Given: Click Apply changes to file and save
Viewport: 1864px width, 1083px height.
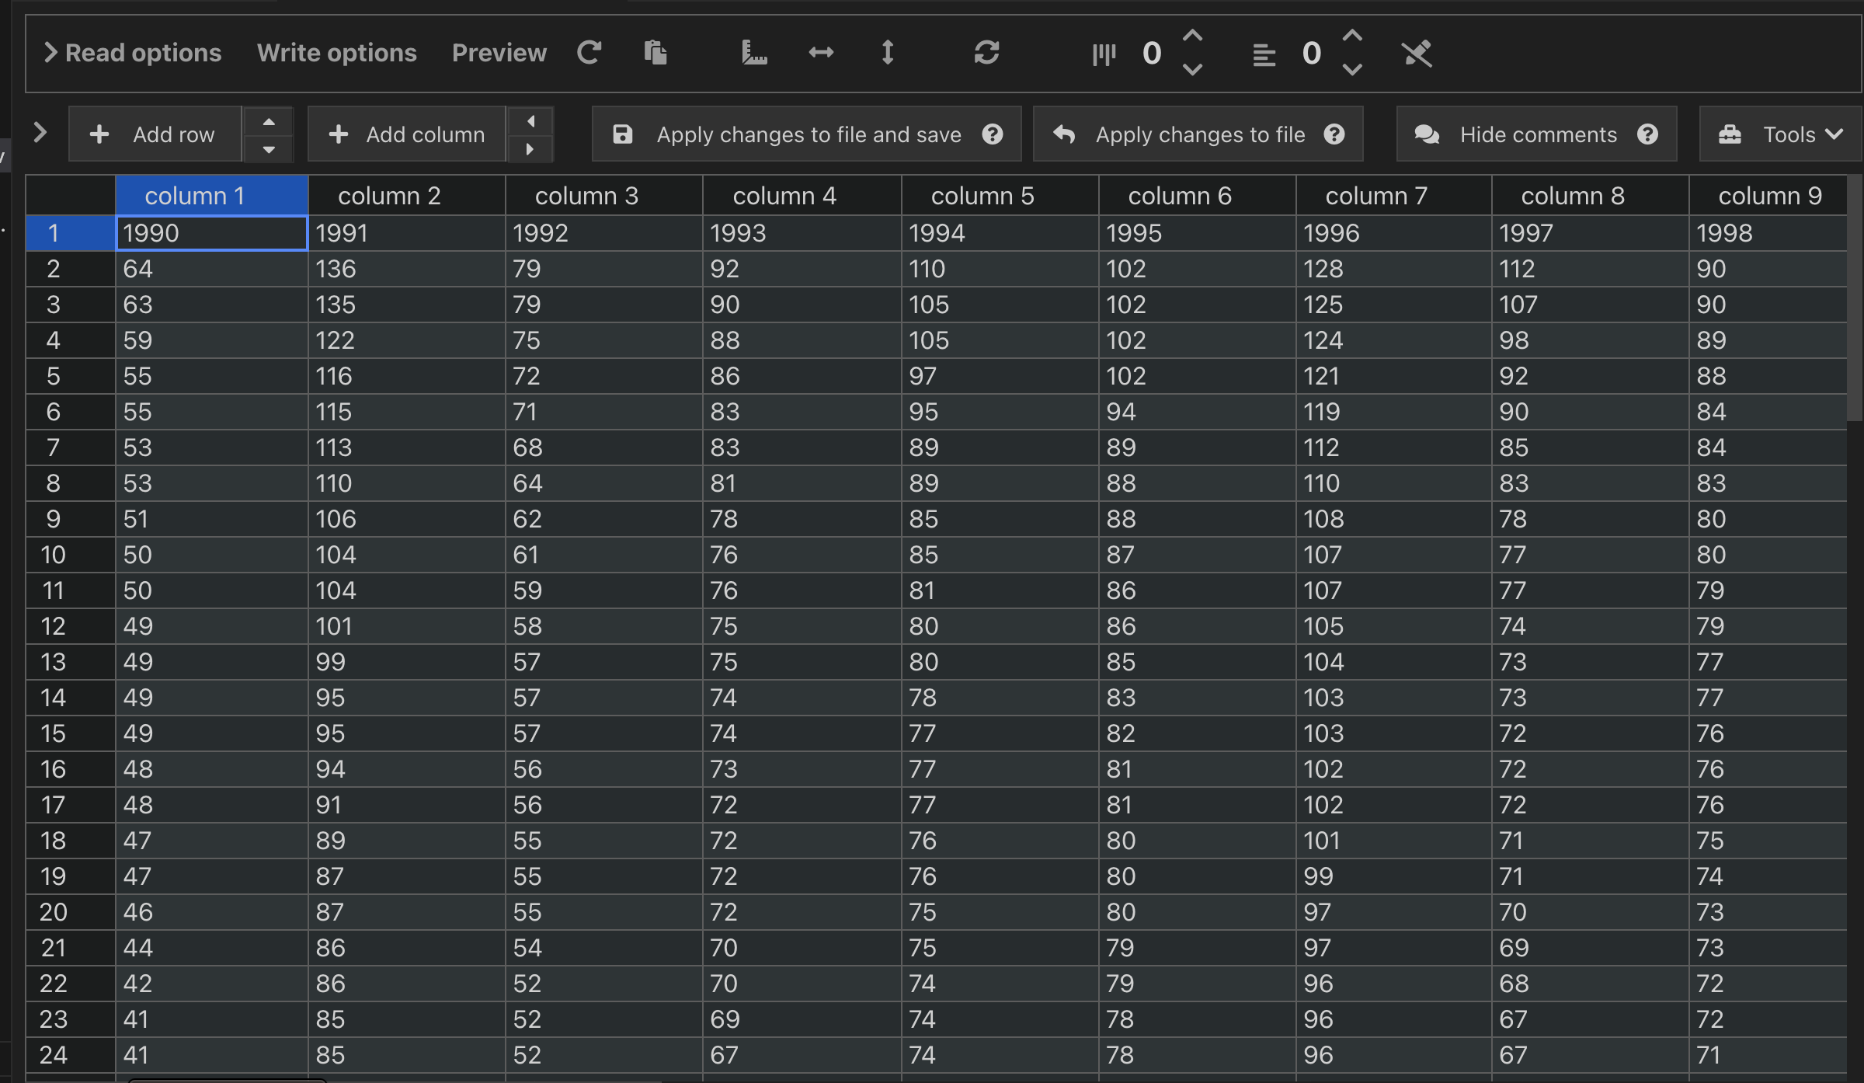Looking at the screenshot, I should (x=806, y=134).
